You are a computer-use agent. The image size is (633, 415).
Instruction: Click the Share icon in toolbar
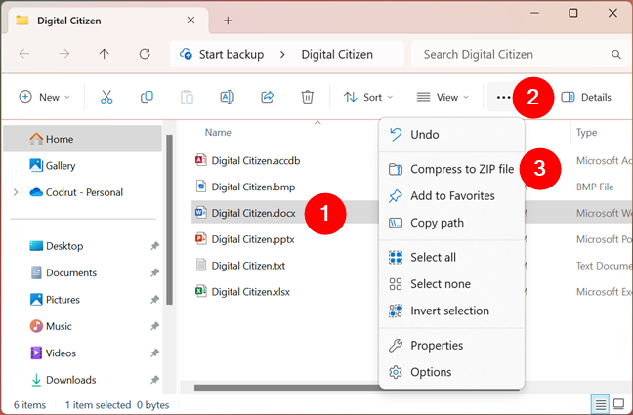[267, 97]
